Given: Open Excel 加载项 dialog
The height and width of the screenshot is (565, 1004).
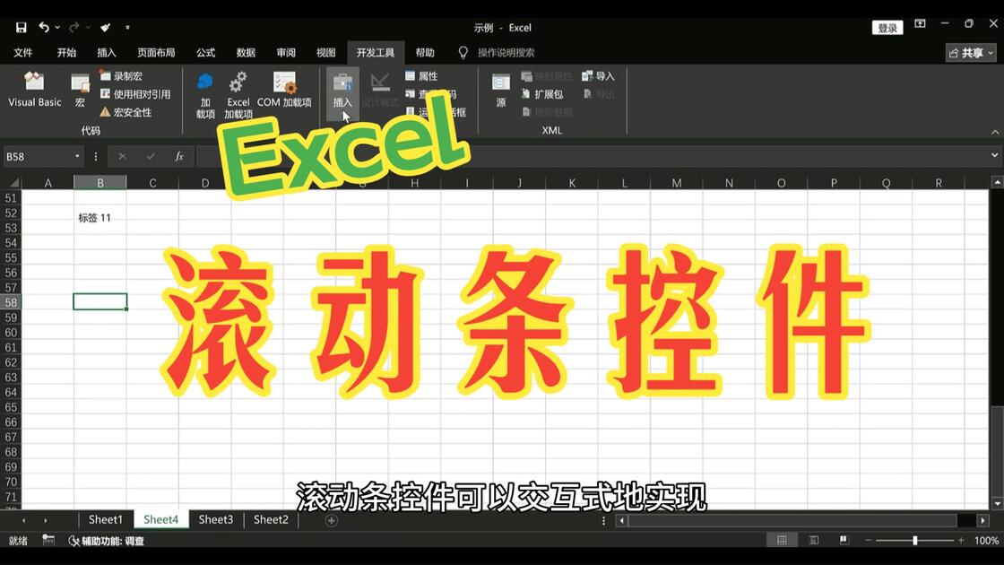Looking at the screenshot, I should tap(238, 95).
